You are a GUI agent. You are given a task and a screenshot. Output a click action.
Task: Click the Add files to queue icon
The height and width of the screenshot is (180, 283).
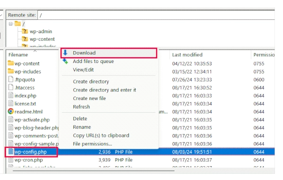65,61
